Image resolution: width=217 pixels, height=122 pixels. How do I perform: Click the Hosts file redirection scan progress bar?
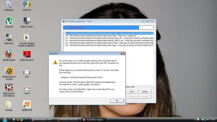pos(108,27)
